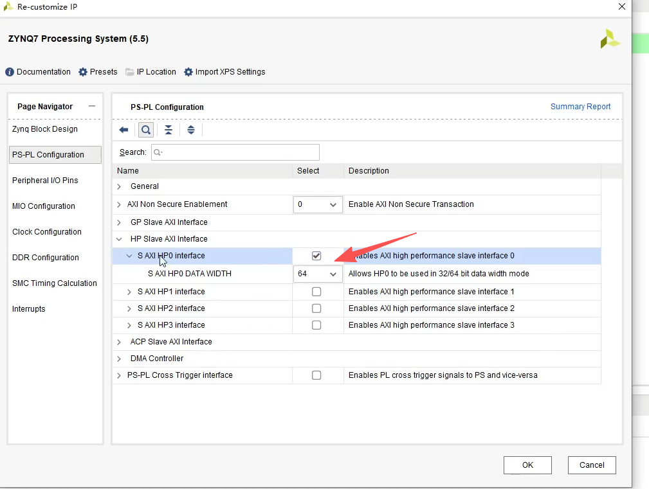
Task: Click the Vivado logo in title bar
Action: coord(8,6)
